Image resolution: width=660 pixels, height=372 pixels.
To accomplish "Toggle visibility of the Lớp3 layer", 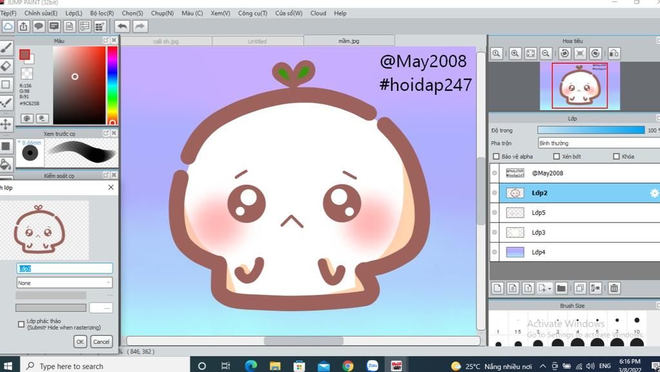I will click(x=494, y=232).
